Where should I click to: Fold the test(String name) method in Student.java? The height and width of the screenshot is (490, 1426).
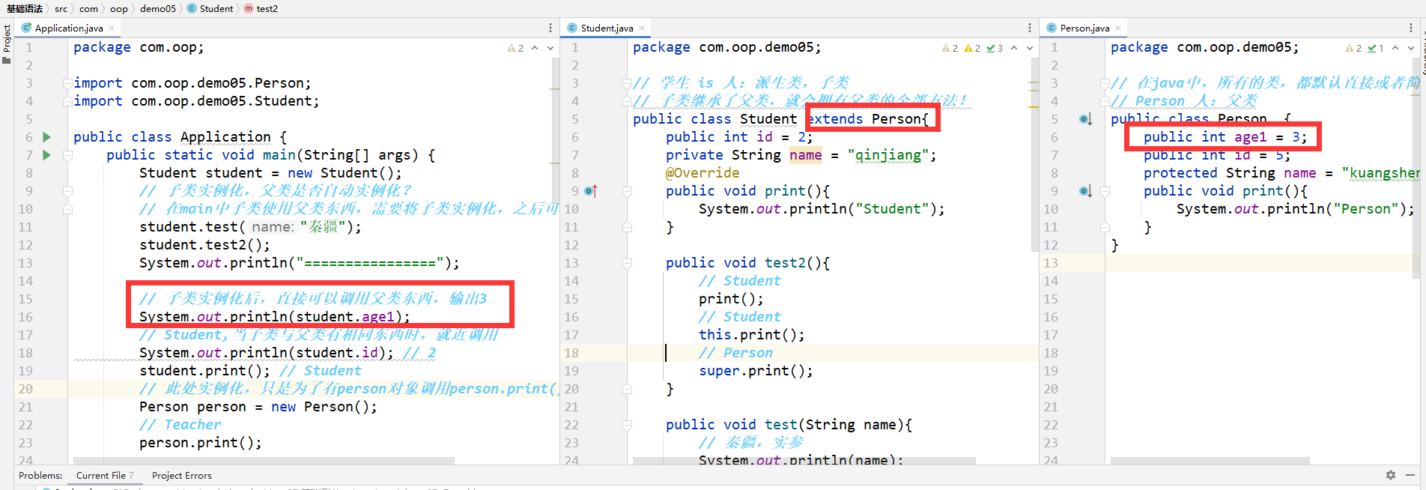pos(627,425)
